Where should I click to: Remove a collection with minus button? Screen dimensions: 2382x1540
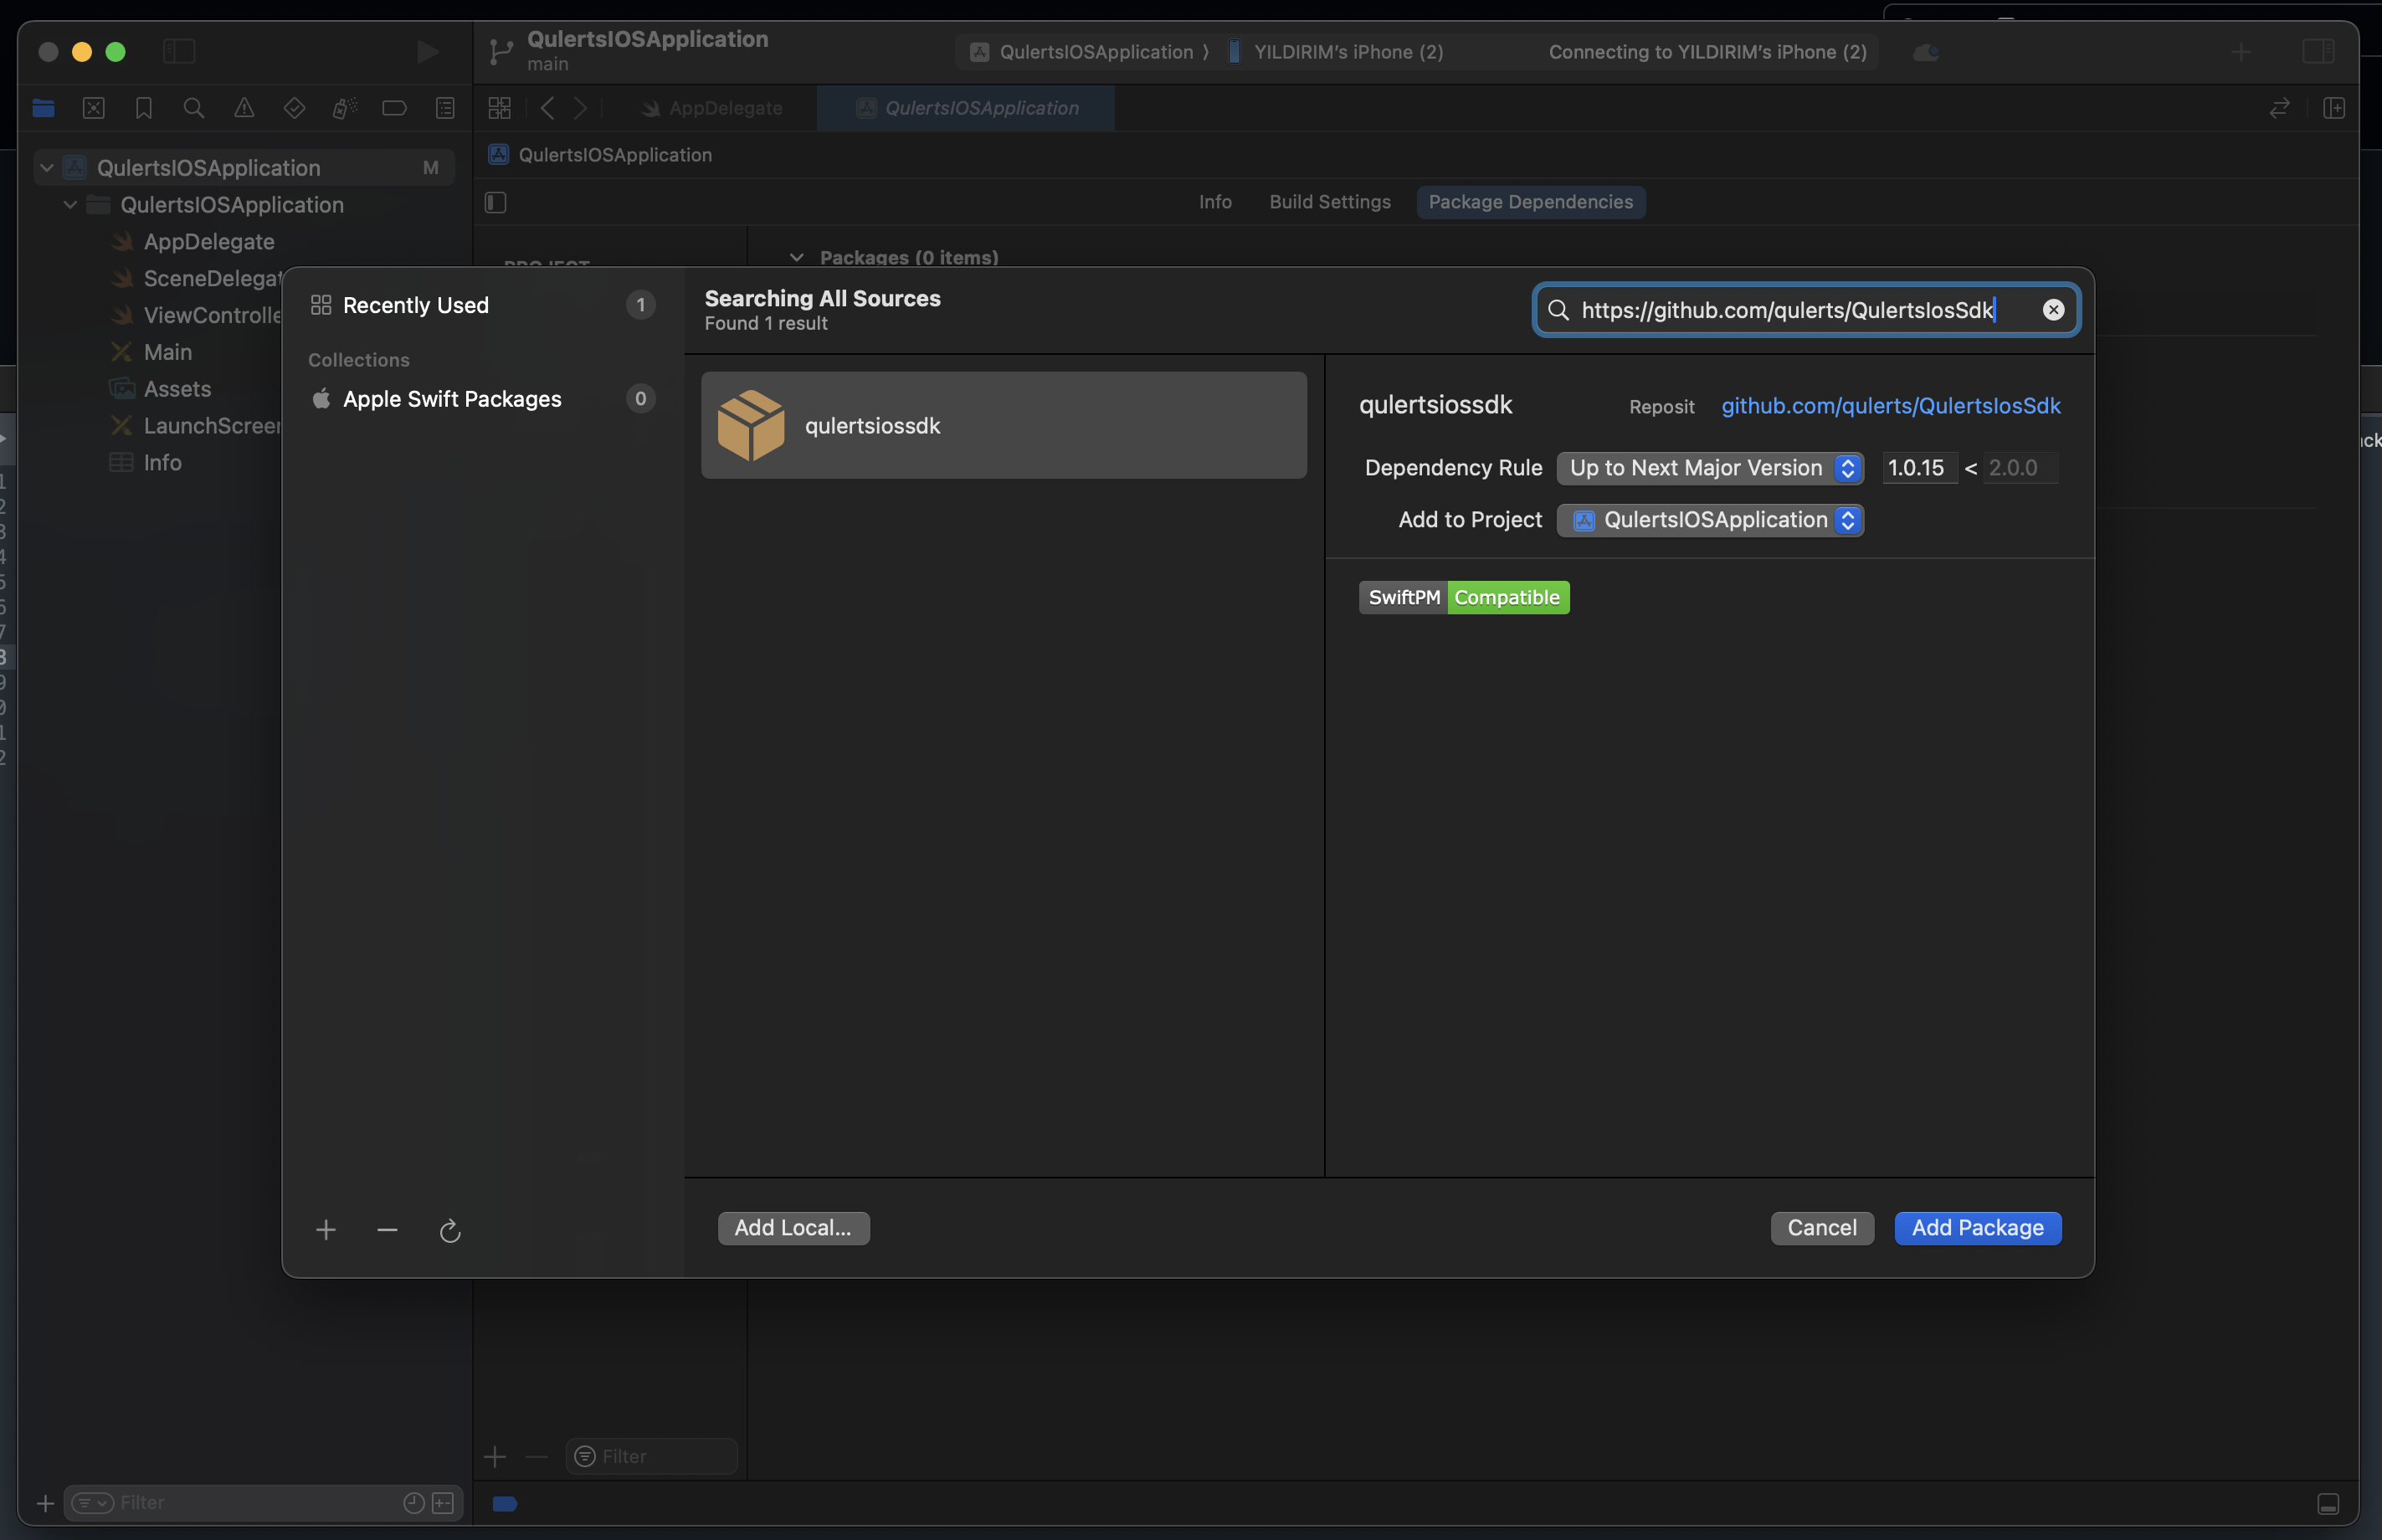coord(387,1229)
